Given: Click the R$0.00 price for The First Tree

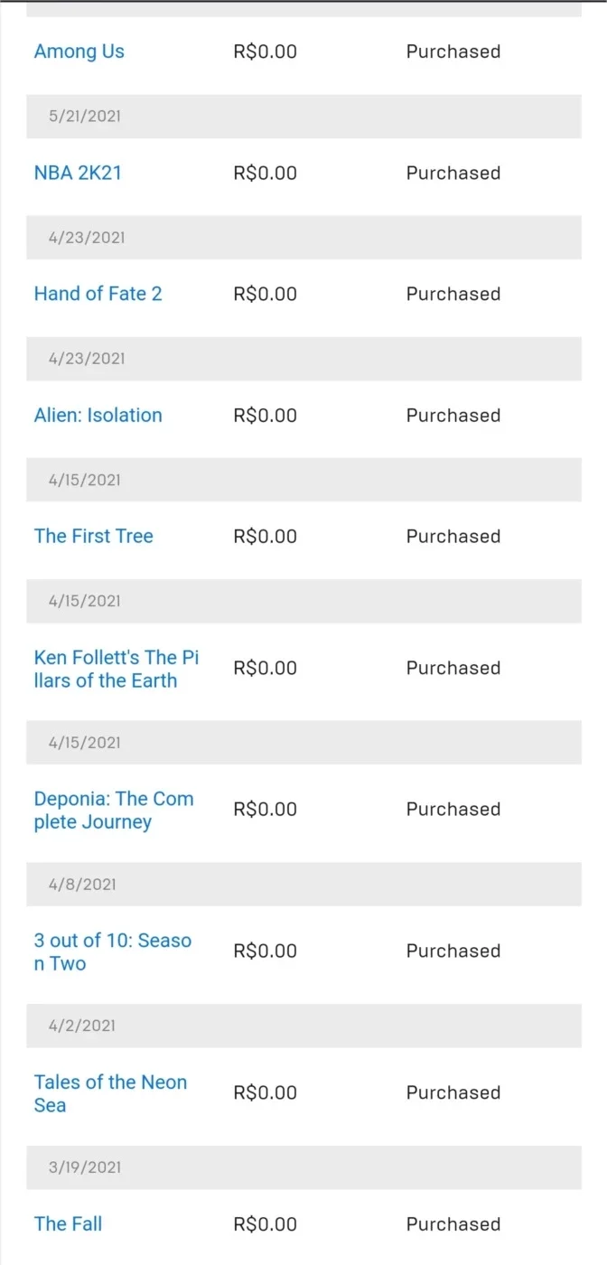Looking at the screenshot, I should click(x=265, y=536).
